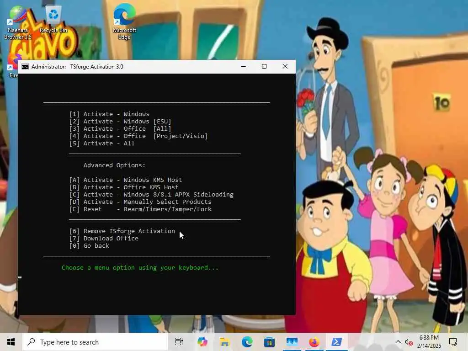Select '[D] Activate - Manually Select Products'
This screenshot has height=351, width=468.
[x=140, y=202]
